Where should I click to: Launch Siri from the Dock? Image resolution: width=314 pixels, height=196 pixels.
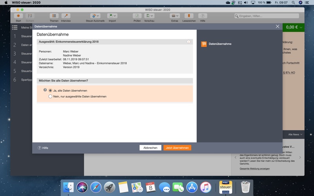click(82, 187)
